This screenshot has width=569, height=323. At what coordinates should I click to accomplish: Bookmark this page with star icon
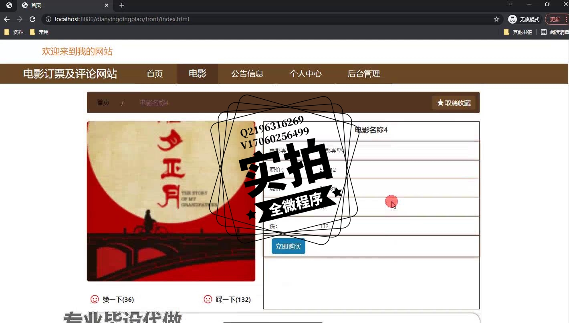coord(496,19)
